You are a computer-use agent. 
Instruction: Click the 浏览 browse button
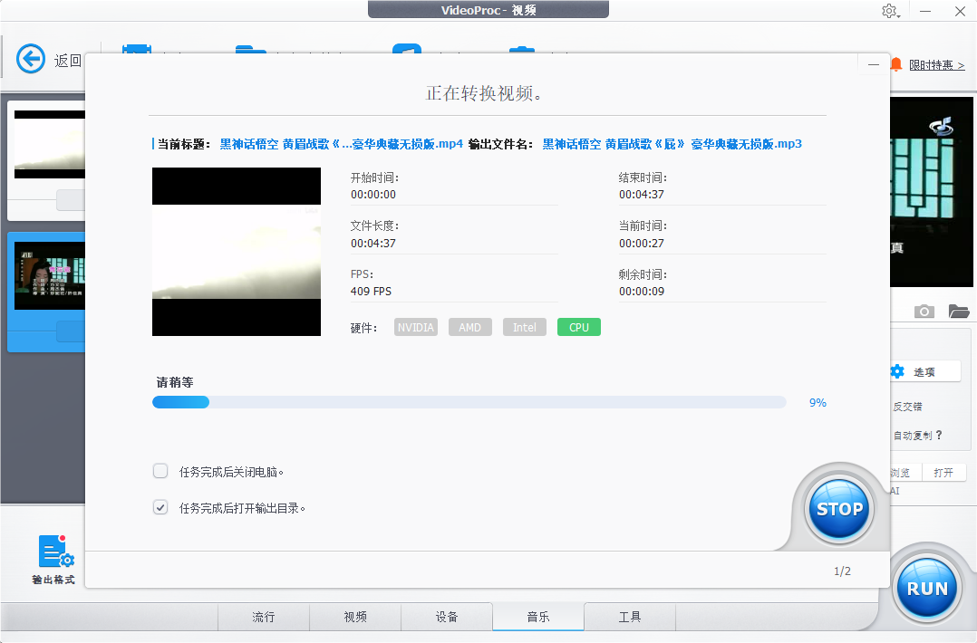[x=899, y=471]
